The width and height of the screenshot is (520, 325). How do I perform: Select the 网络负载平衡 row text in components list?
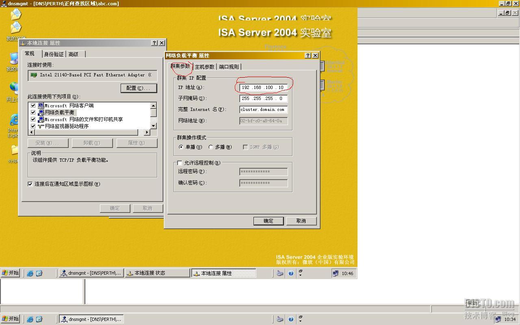[60, 113]
